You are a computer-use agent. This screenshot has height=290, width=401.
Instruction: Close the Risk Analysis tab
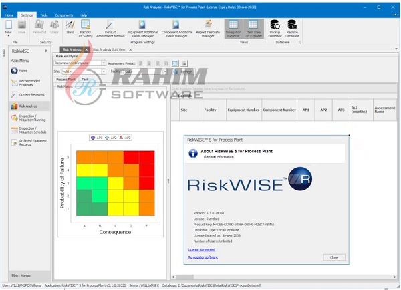(87, 49)
